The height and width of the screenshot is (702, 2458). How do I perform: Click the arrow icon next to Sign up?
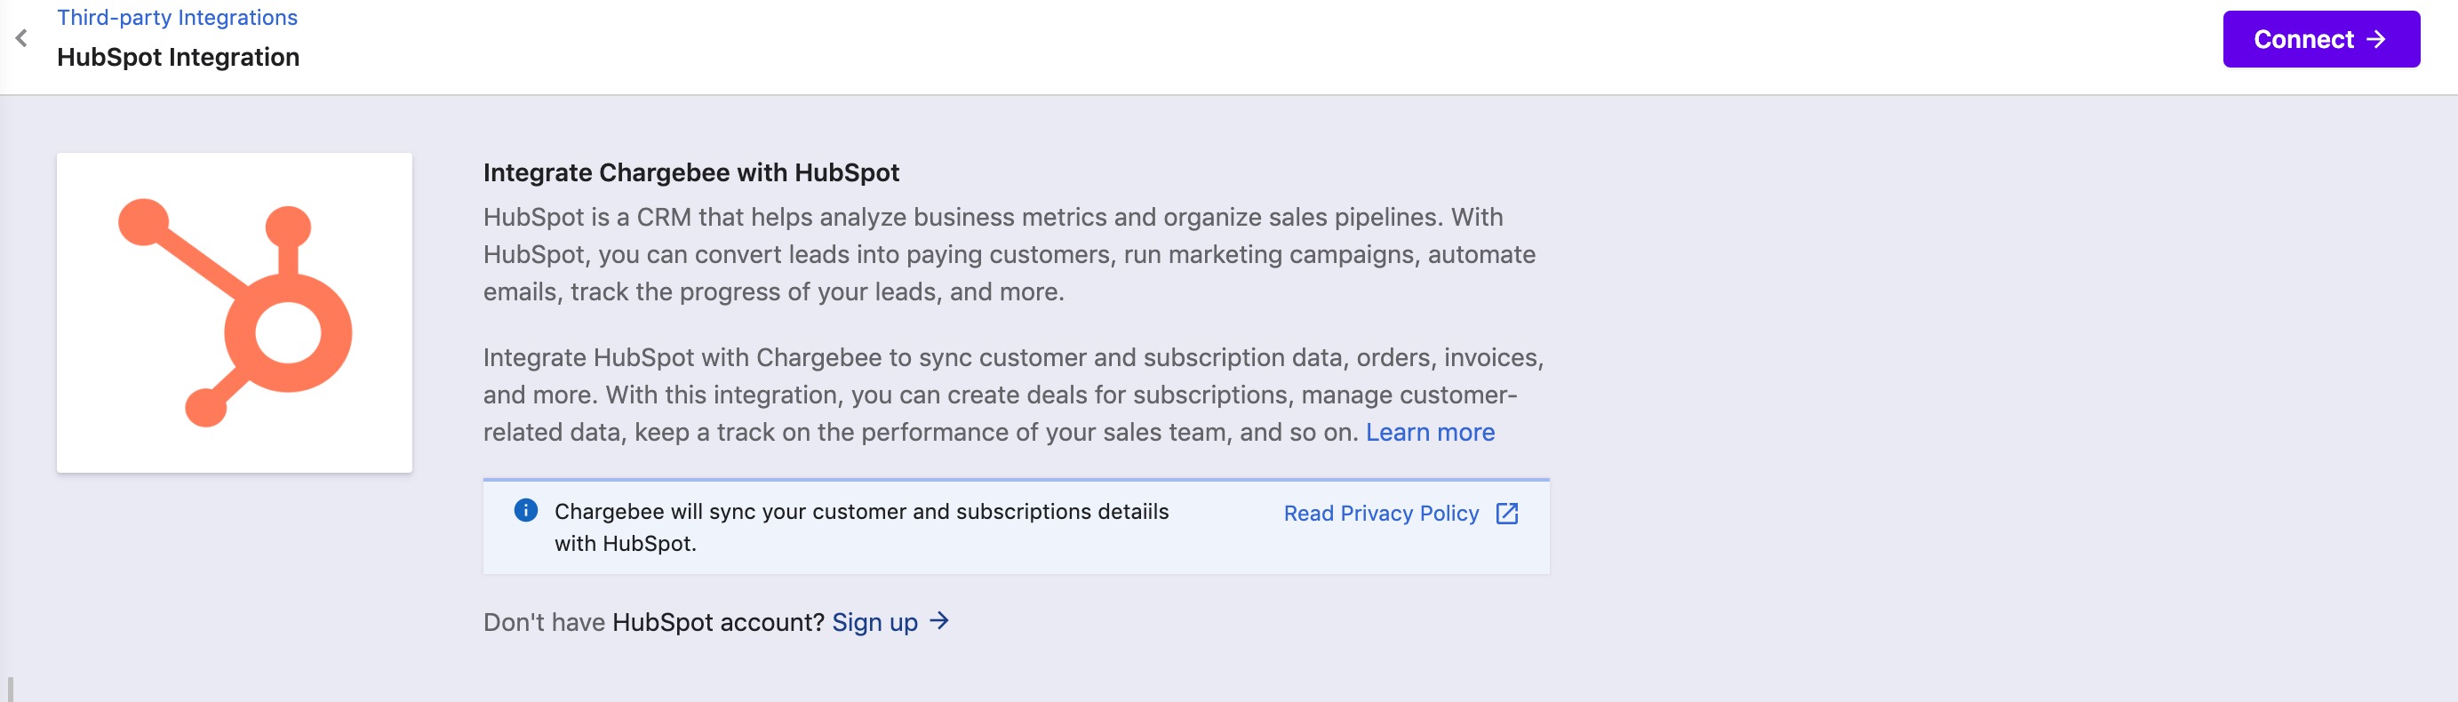(x=939, y=621)
